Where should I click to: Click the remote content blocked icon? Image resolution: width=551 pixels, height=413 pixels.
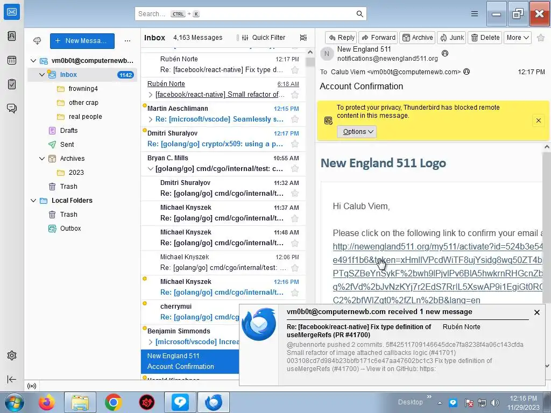tap(328, 121)
